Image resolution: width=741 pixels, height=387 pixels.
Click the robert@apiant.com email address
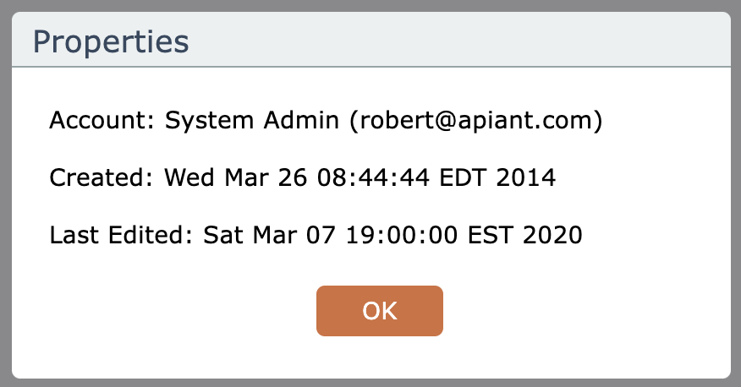point(475,121)
